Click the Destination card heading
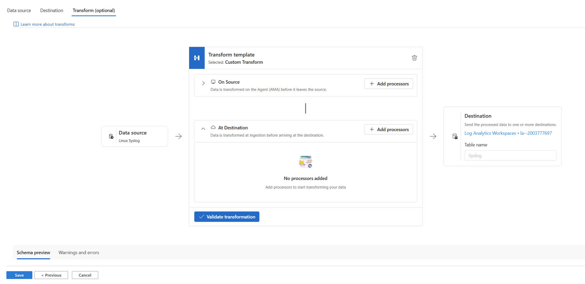Image resolution: width=585 pixels, height=284 pixels. pos(478,116)
